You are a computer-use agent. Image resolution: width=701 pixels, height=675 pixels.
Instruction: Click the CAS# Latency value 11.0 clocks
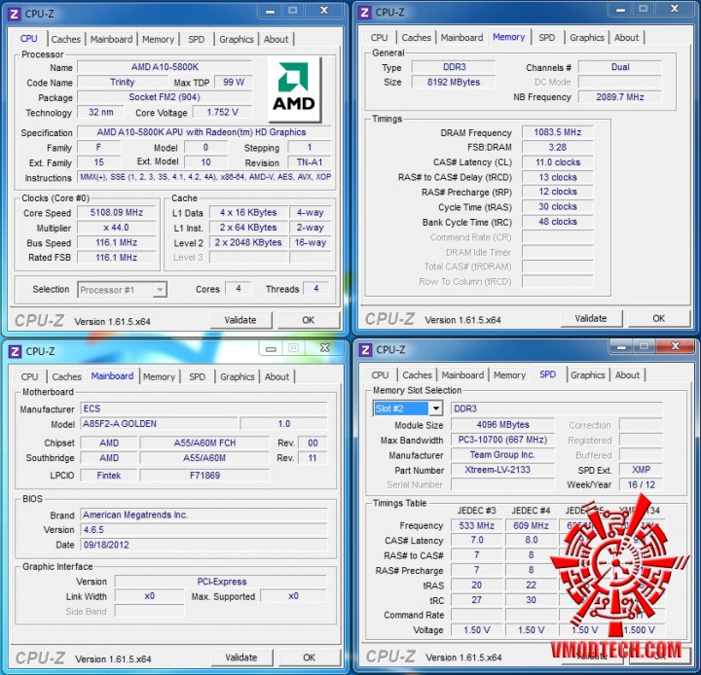tap(558, 162)
